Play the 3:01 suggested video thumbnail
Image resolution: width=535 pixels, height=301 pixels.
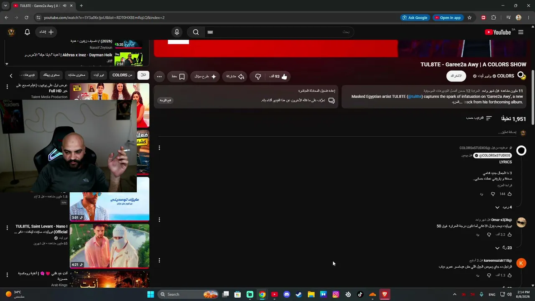(x=110, y=206)
